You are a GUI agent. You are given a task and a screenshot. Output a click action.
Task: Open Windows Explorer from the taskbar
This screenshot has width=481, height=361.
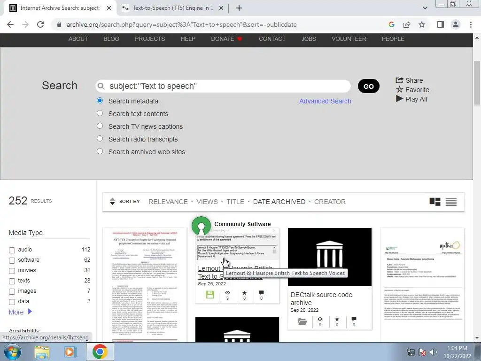point(42,352)
